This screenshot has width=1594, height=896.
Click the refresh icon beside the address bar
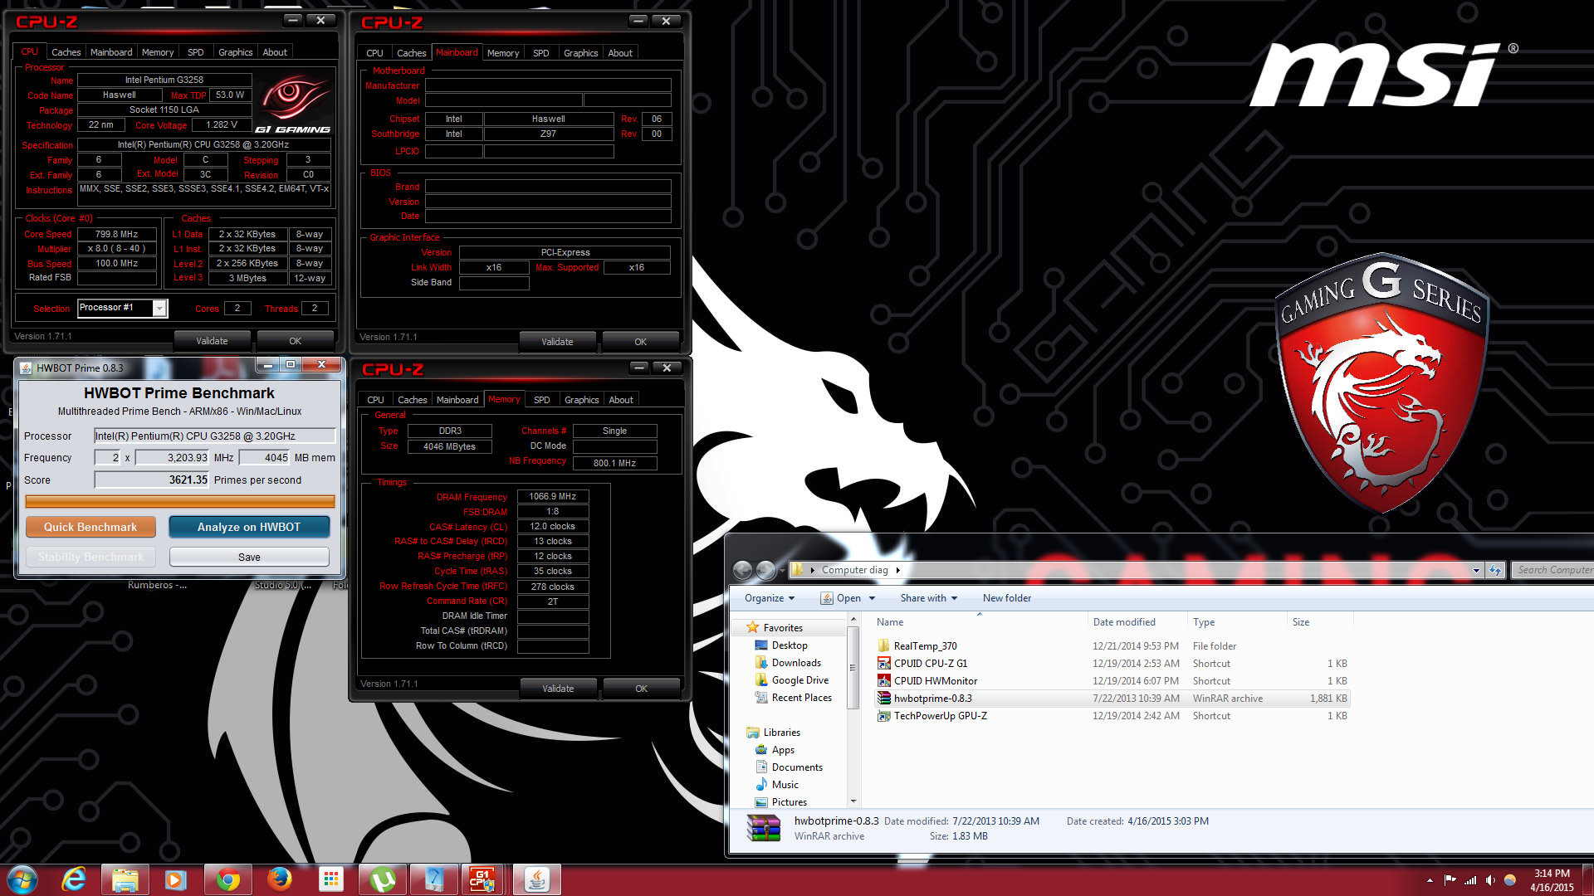point(1495,570)
